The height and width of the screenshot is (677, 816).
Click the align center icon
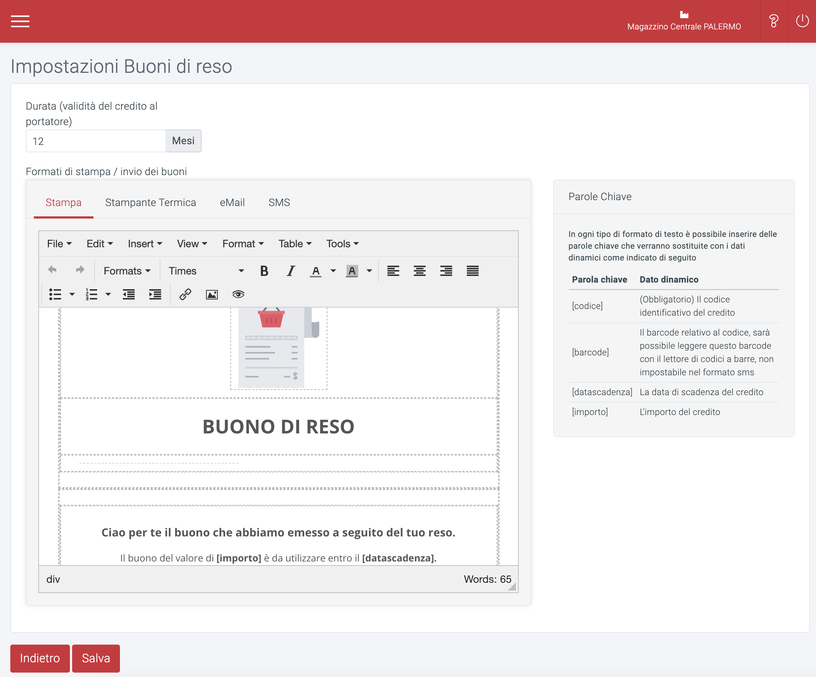click(x=419, y=271)
